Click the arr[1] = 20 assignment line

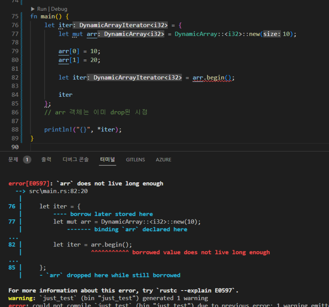click(x=79, y=60)
